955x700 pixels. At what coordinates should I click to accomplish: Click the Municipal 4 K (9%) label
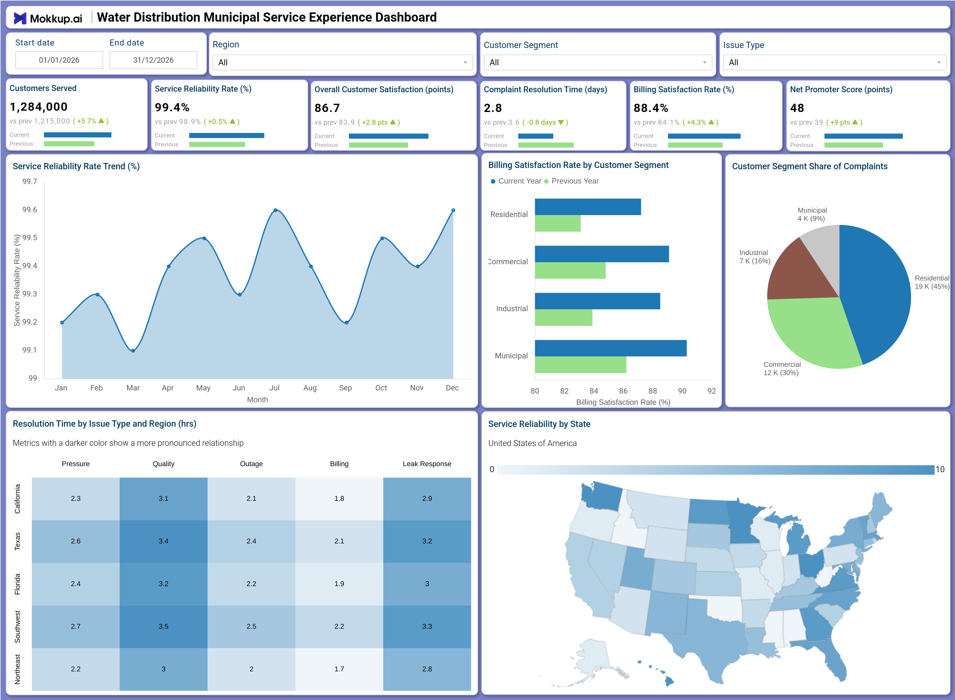pyautogui.click(x=812, y=214)
